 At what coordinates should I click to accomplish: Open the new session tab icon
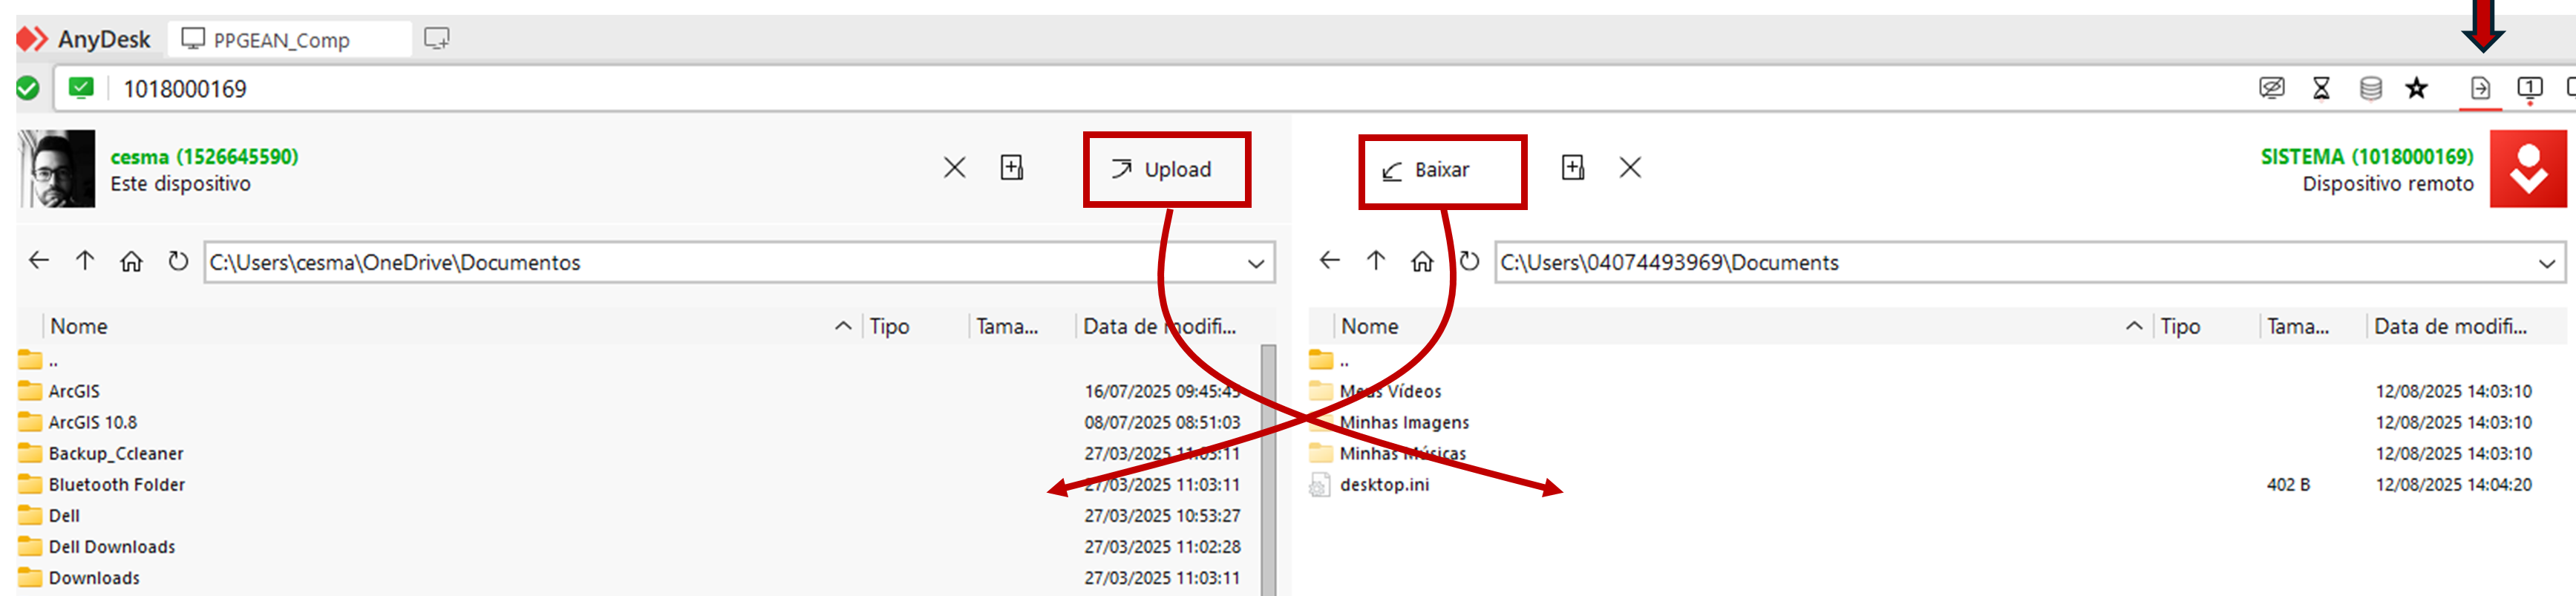[x=436, y=39]
